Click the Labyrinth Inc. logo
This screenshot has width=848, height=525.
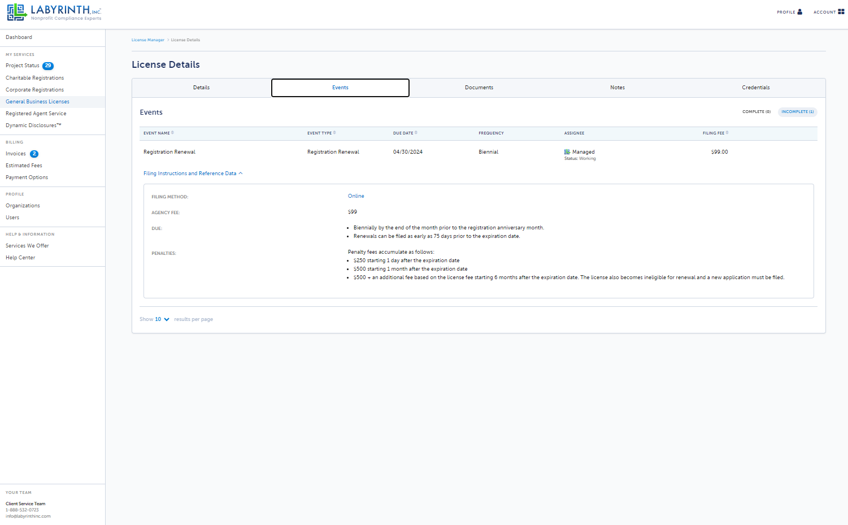54,12
